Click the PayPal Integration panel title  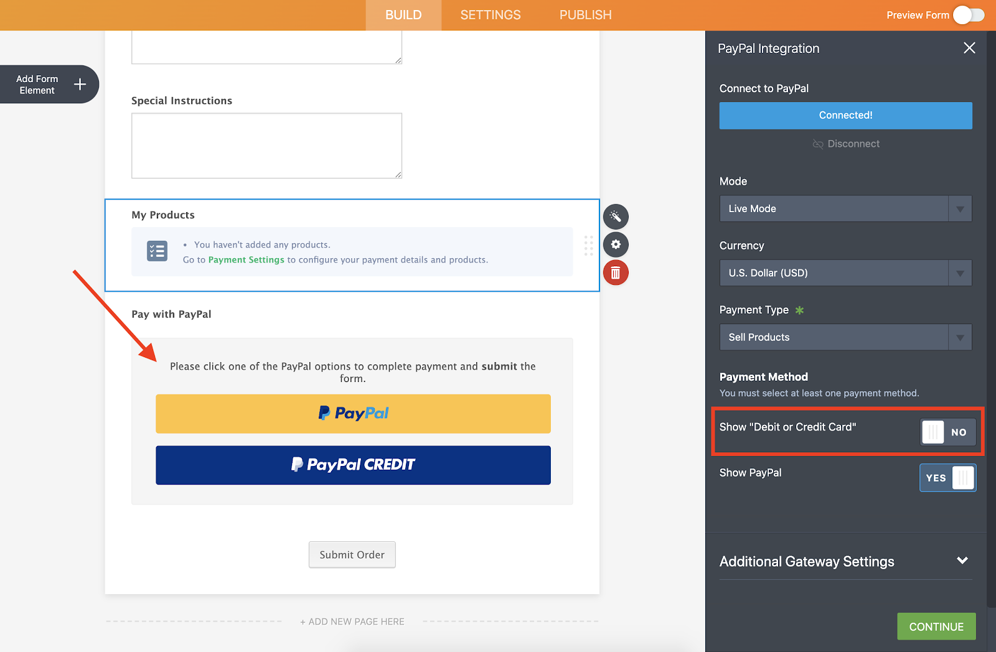pyautogui.click(x=768, y=49)
